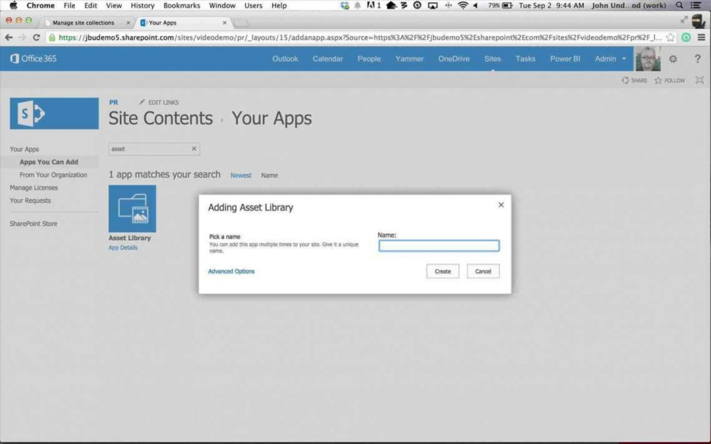The height and width of the screenshot is (444, 711).
Task: Cancel adding the Asset Library
Action: (483, 271)
